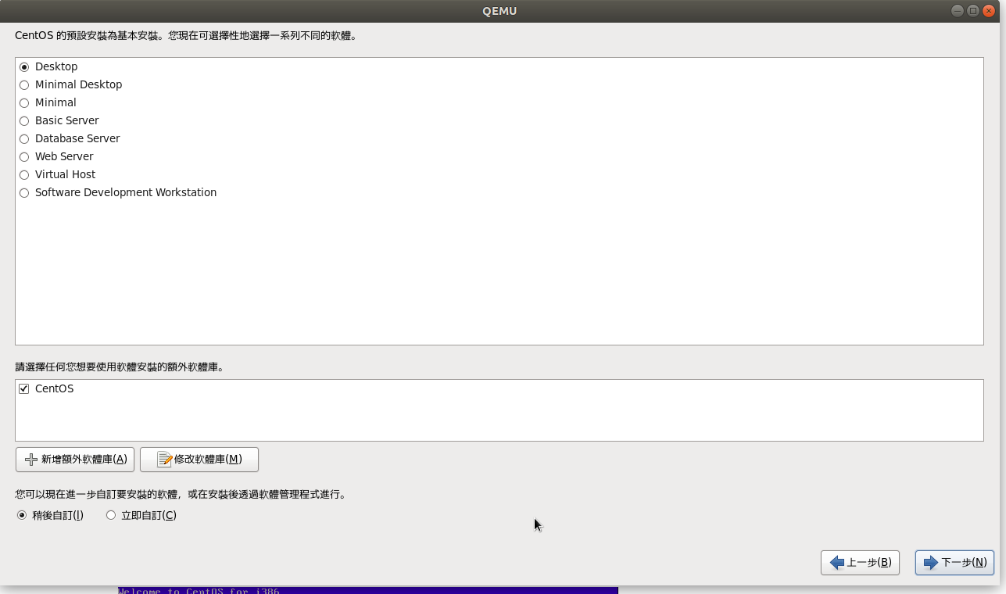This screenshot has width=1006, height=594.
Task: Select the 稍後自訂(I) radio button
Action: pos(22,515)
